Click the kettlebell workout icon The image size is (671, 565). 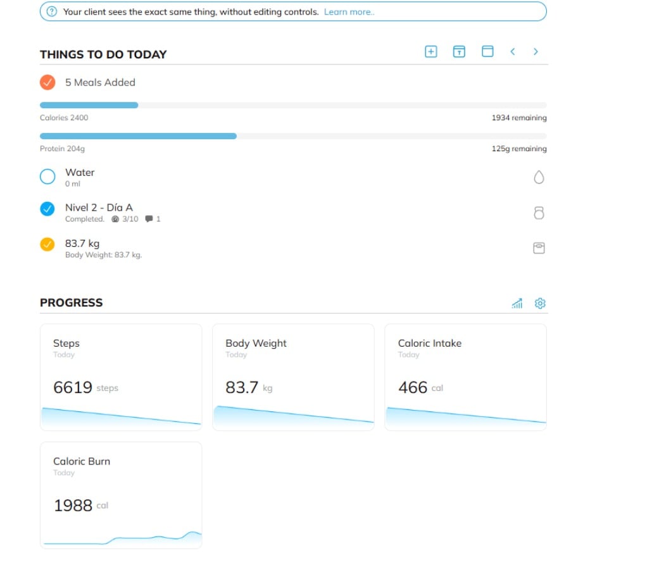(539, 213)
